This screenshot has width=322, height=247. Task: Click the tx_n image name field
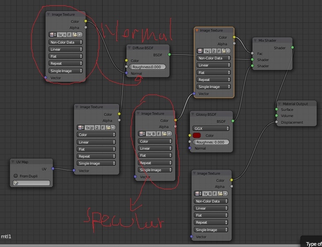[x=62, y=35]
